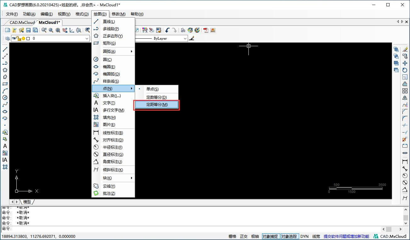Viewport: 410px width, 240px height.
Task: Open the 修改(M) menu
Action: (x=118, y=14)
